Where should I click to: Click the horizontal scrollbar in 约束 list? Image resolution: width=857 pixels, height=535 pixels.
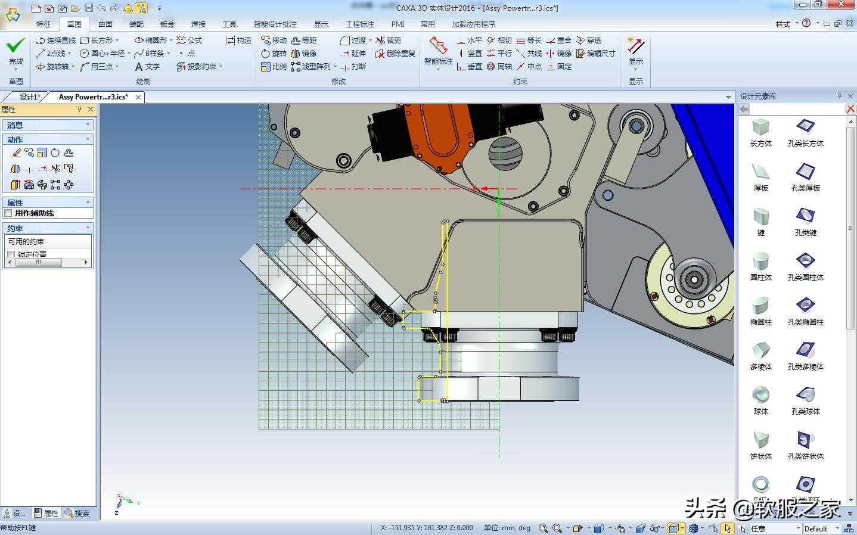point(39,262)
